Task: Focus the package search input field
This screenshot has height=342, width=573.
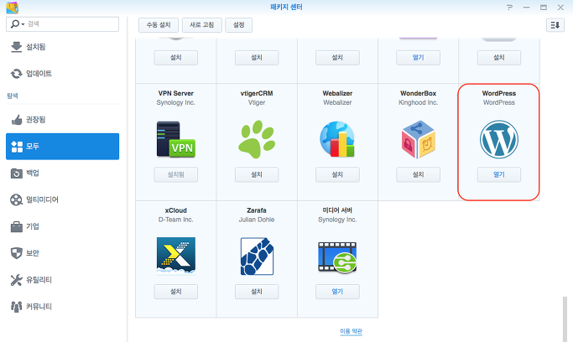Action: click(62, 24)
